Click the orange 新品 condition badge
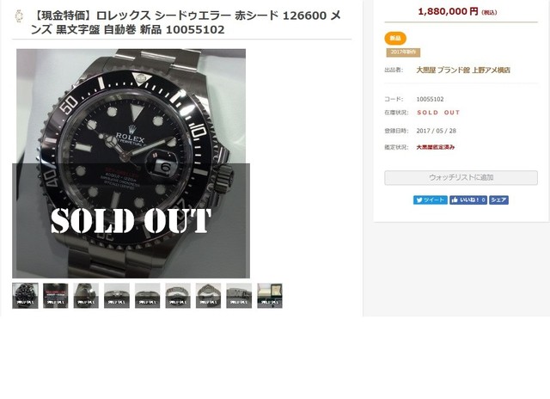This screenshot has height=399, width=550. [x=395, y=38]
